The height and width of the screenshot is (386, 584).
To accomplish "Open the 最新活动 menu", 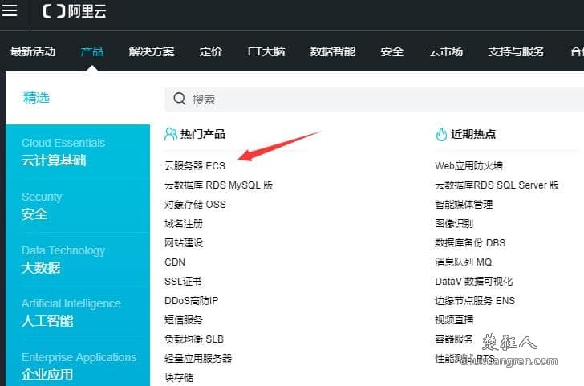I will point(33,51).
